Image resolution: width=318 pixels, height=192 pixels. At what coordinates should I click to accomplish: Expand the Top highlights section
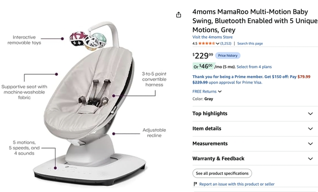coord(255,114)
